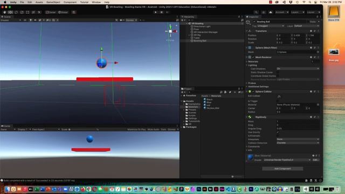Click Position Y field value
Viewport: 345px width, 194px height.
click(x=299, y=36)
